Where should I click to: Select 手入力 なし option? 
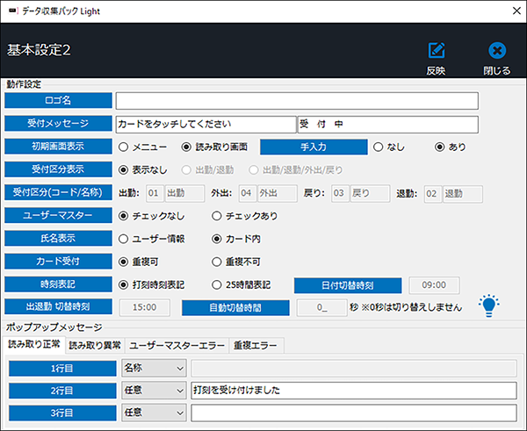click(378, 147)
